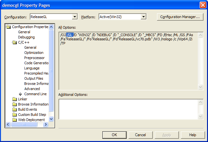Click the Build Events folder icon

click(14, 109)
